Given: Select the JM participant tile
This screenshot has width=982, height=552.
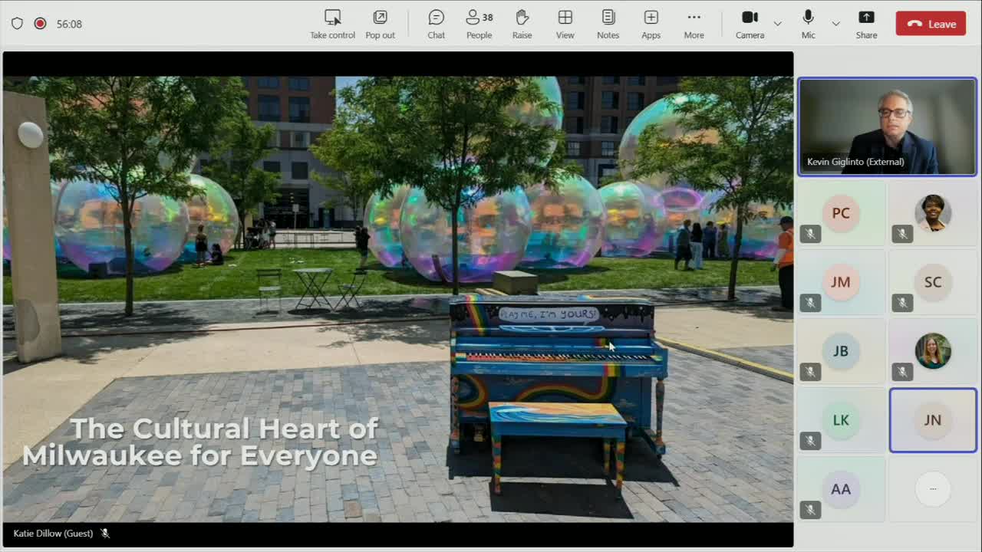Looking at the screenshot, I should tap(842, 282).
